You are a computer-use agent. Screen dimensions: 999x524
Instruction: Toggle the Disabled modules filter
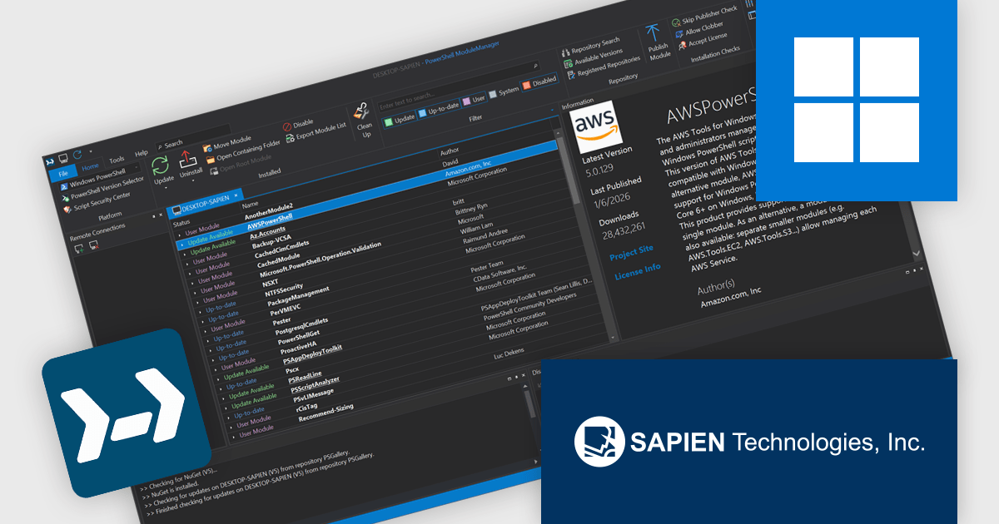pyautogui.click(x=539, y=83)
